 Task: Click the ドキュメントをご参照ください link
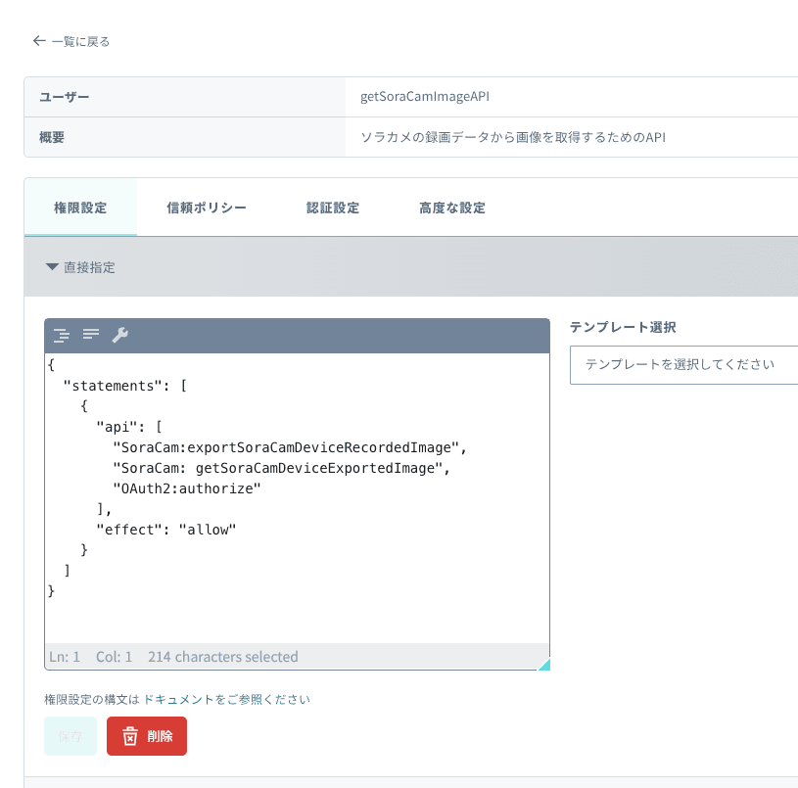227,700
